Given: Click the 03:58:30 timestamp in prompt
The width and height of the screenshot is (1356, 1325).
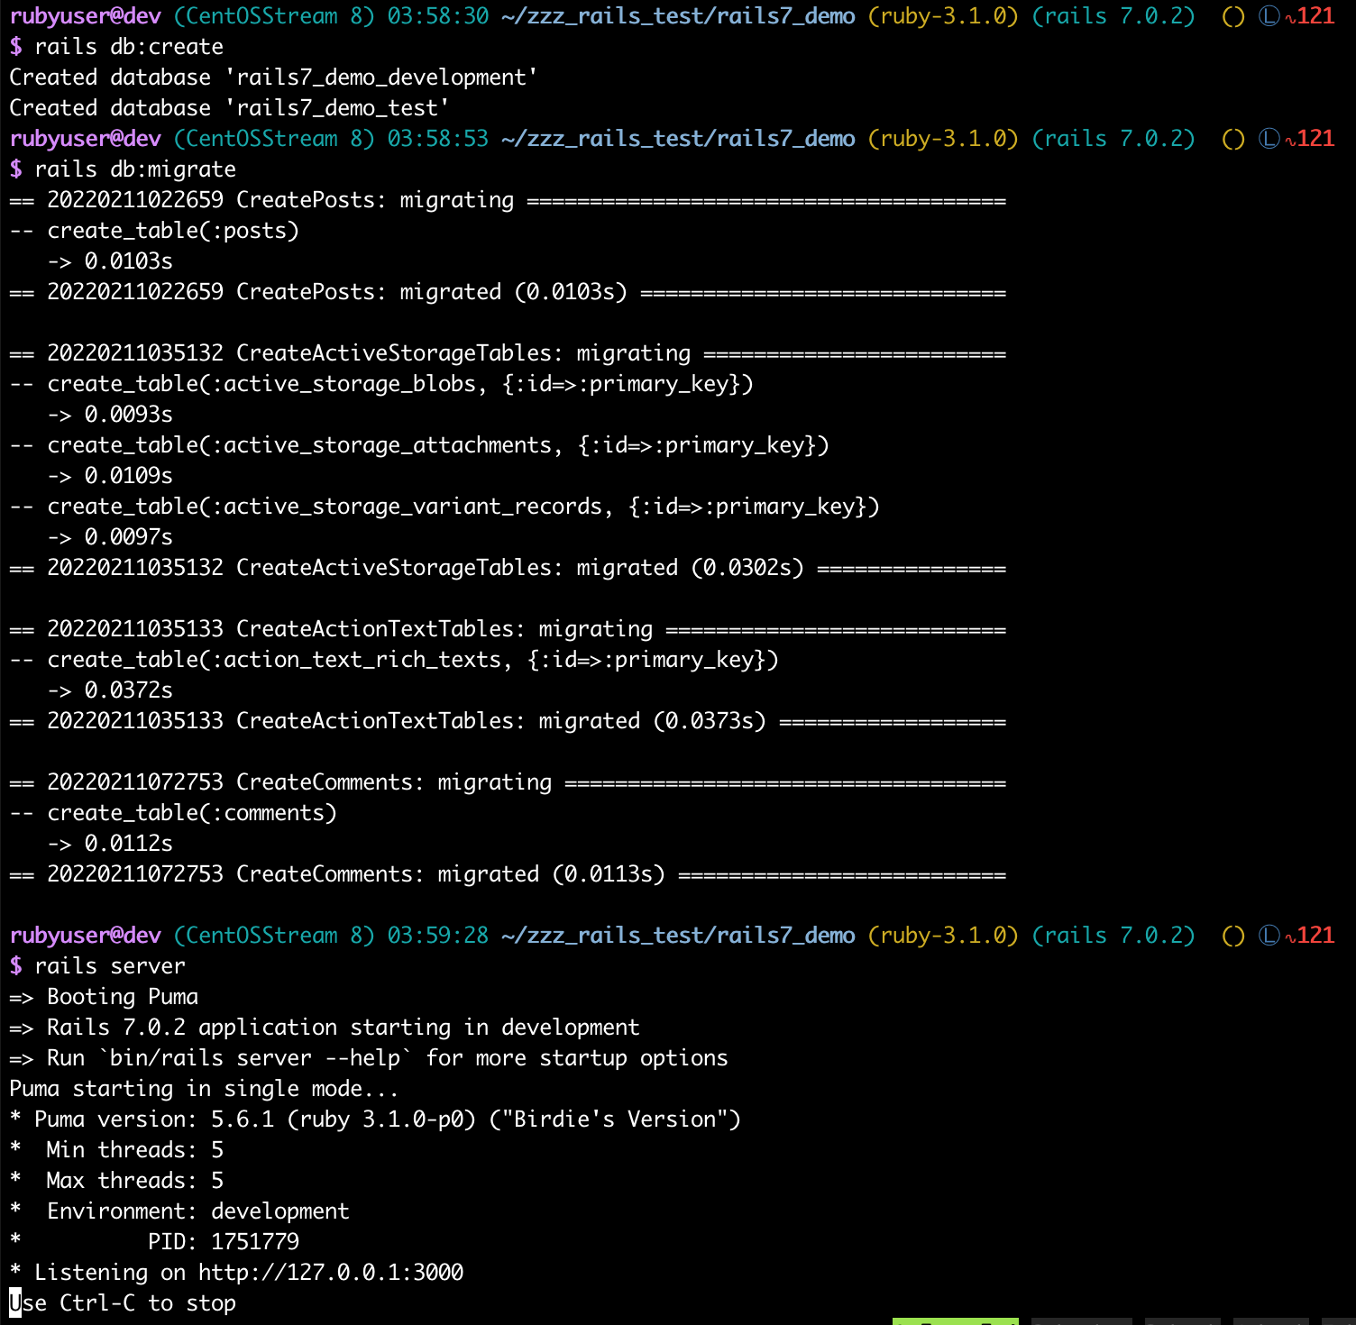Looking at the screenshot, I should tap(438, 16).
